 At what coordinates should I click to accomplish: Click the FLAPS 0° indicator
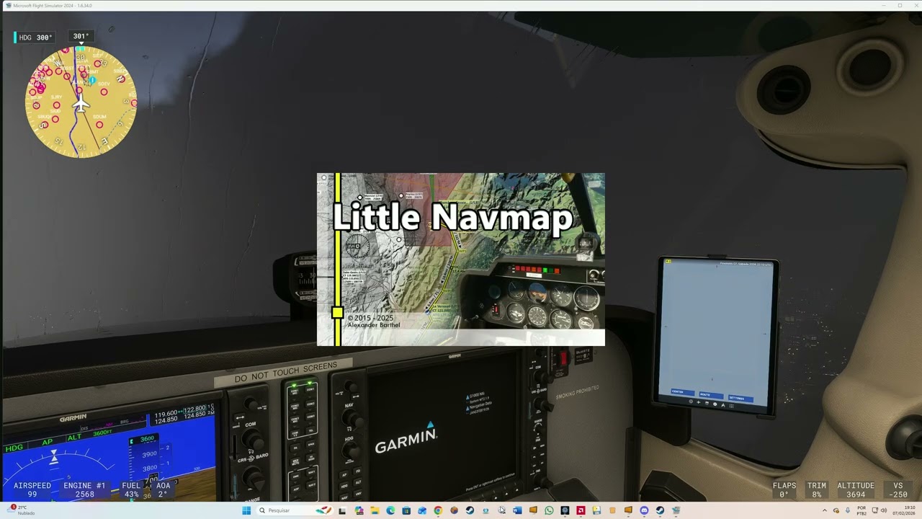pyautogui.click(x=784, y=490)
